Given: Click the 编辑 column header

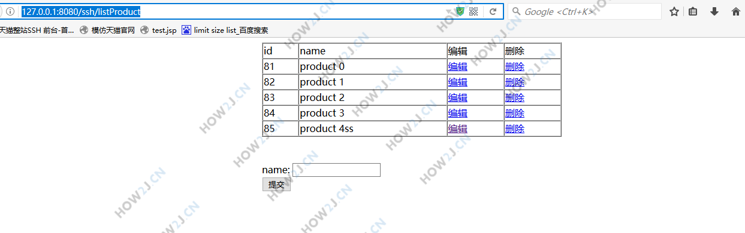Looking at the screenshot, I should pyautogui.click(x=475, y=51).
